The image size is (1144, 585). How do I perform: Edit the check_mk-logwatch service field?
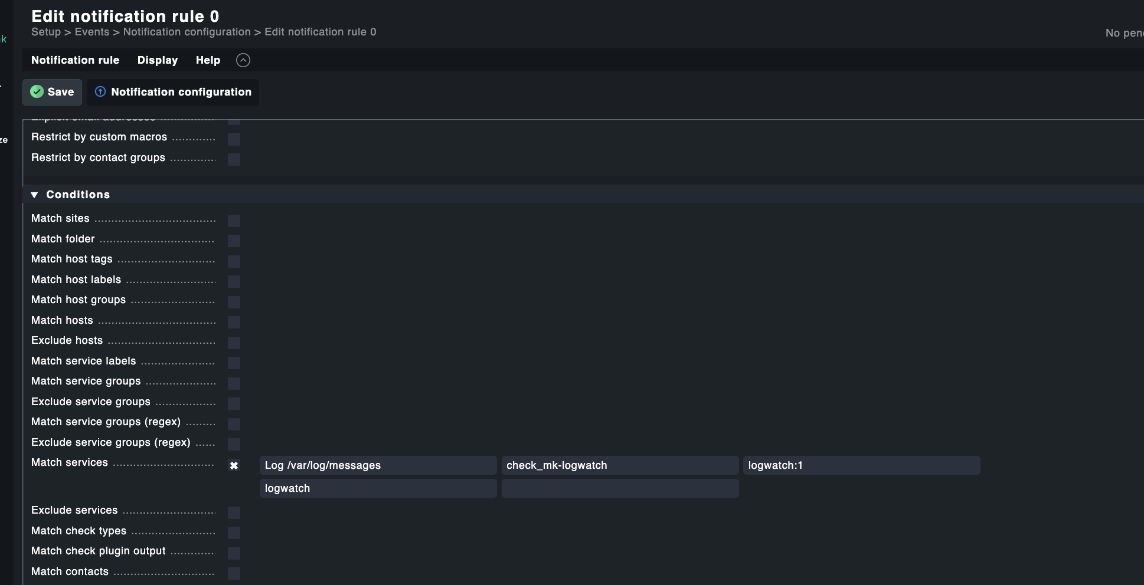620,465
